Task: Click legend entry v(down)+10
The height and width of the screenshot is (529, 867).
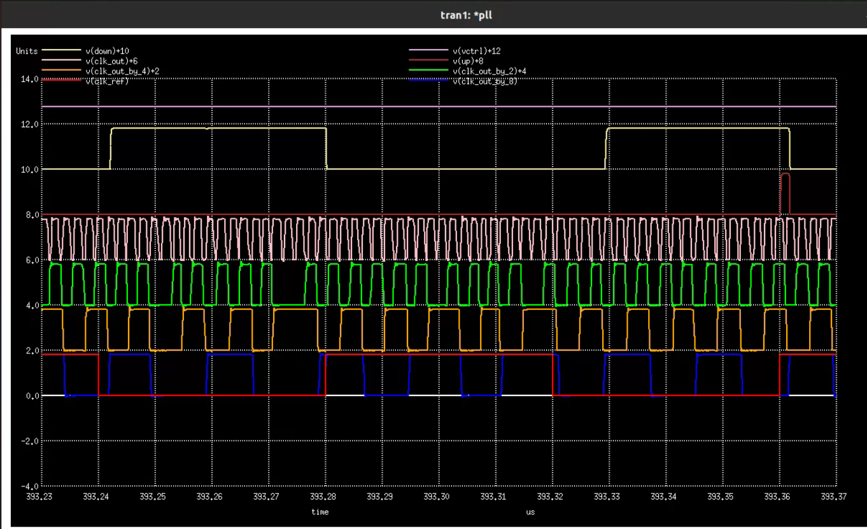Action: (108, 51)
